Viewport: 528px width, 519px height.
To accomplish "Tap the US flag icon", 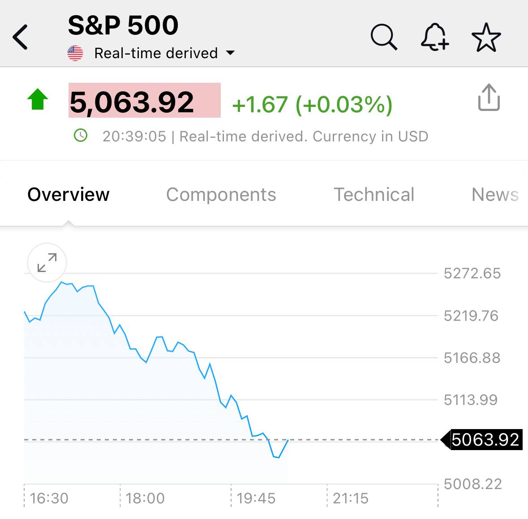I will tap(75, 53).
